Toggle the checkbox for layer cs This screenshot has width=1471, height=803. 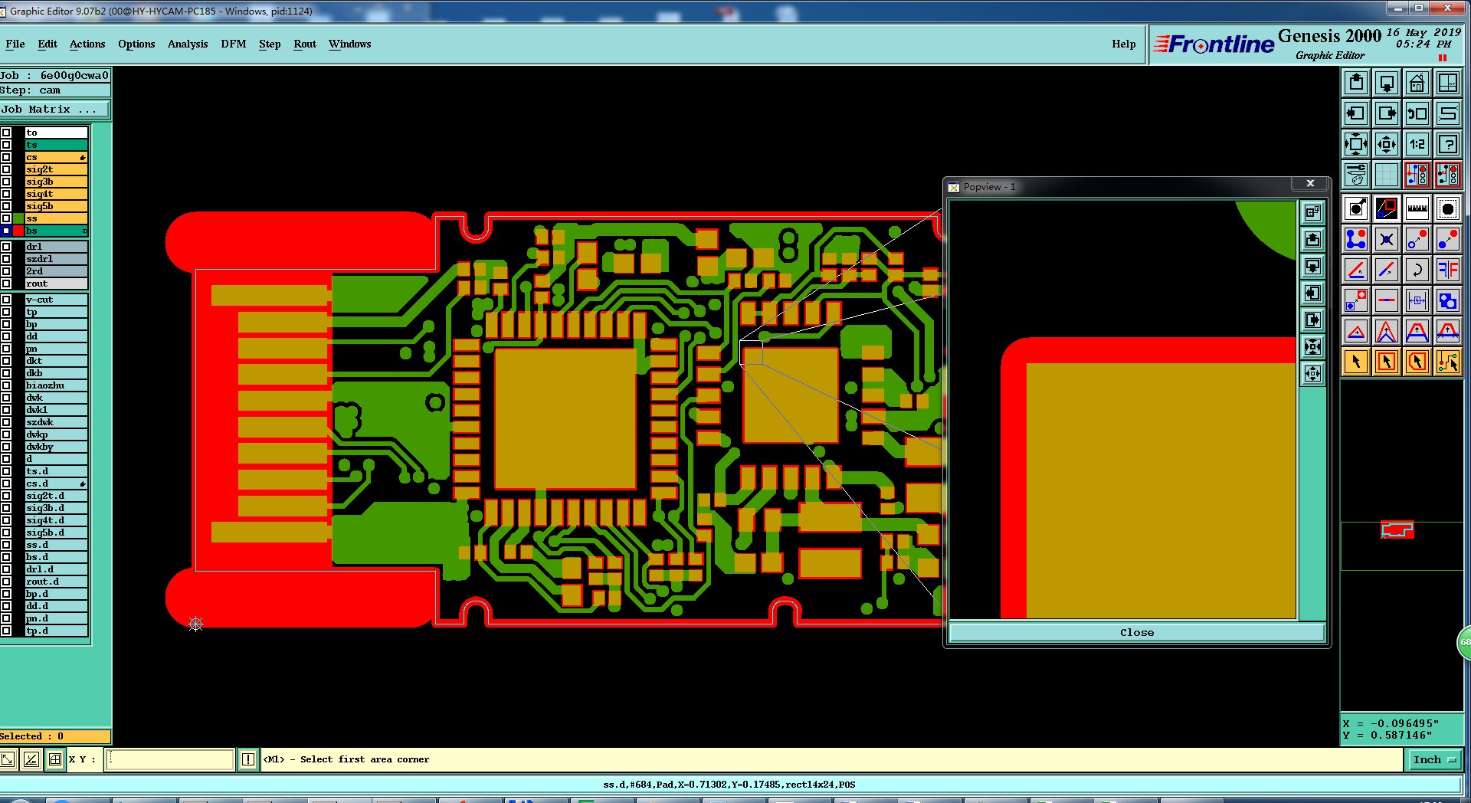point(6,157)
